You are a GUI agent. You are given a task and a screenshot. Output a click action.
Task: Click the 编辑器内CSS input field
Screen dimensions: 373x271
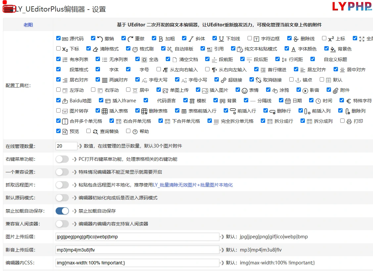pyautogui.click(x=137, y=263)
